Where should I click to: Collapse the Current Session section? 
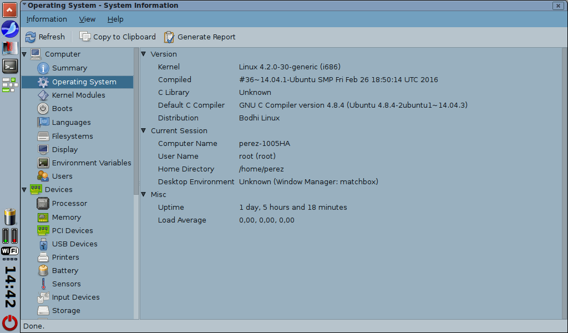coord(144,131)
